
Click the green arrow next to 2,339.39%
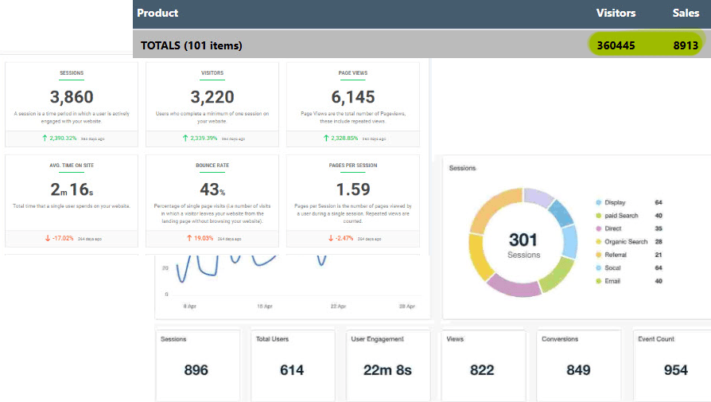183,138
